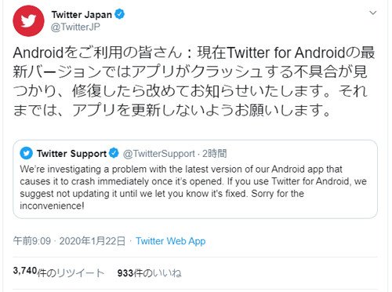This screenshot has height=292, width=392.
Task: Open the @TwitterJP handle link
Action: pos(75,27)
